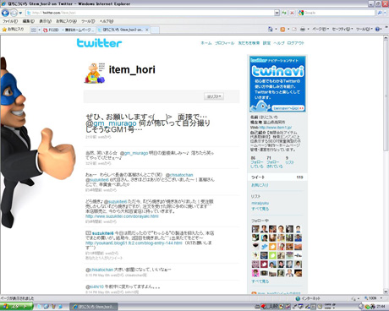
Task: Click the browser Back arrow button
Action: click(5, 13)
